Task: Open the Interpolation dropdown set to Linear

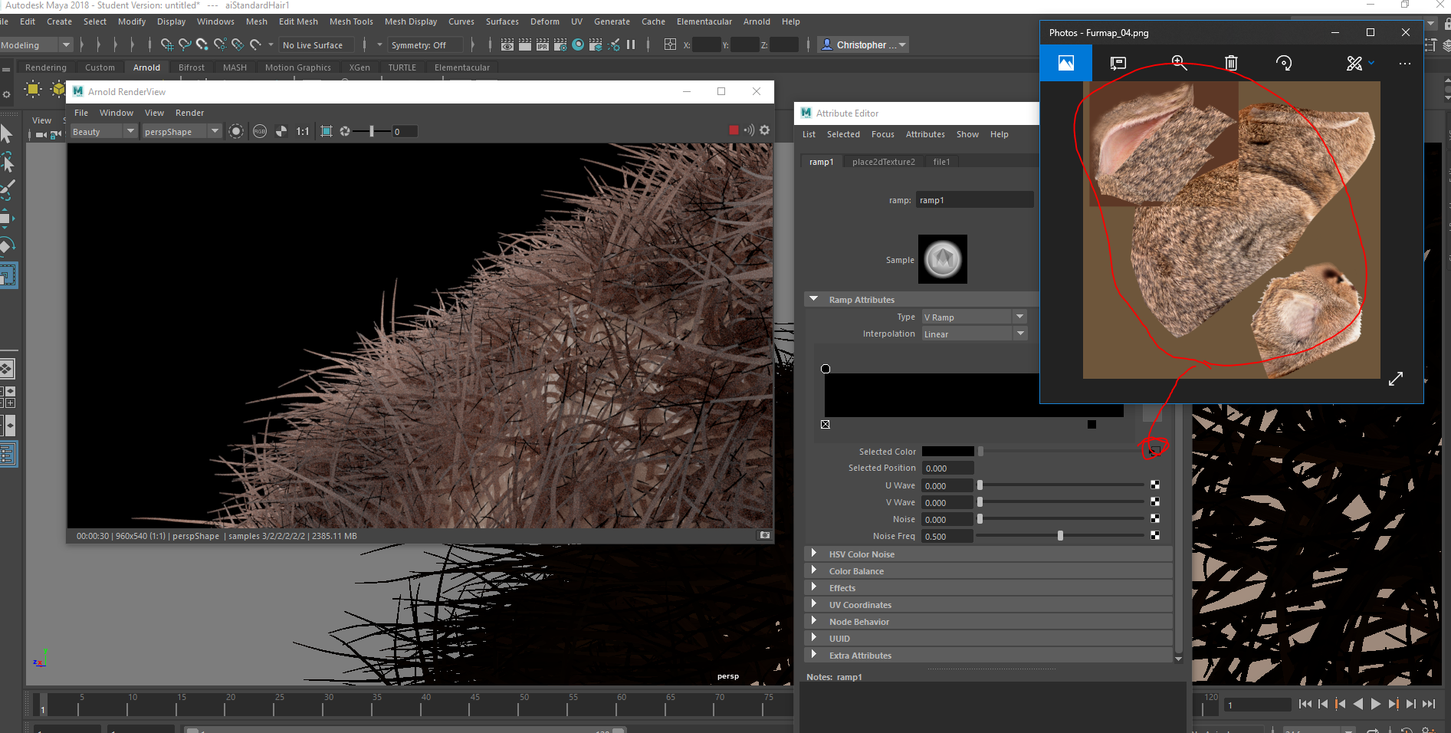Action: click(1020, 334)
